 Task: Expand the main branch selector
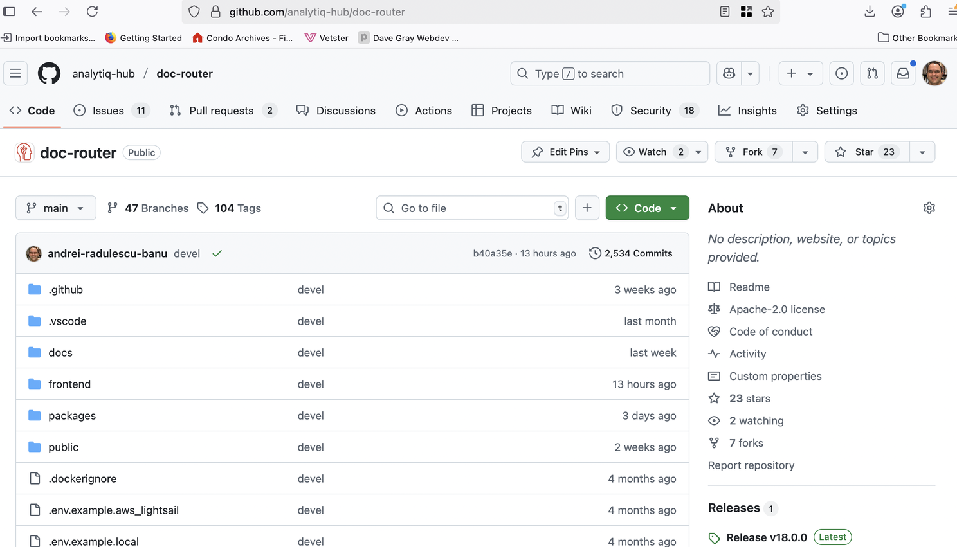pos(55,208)
